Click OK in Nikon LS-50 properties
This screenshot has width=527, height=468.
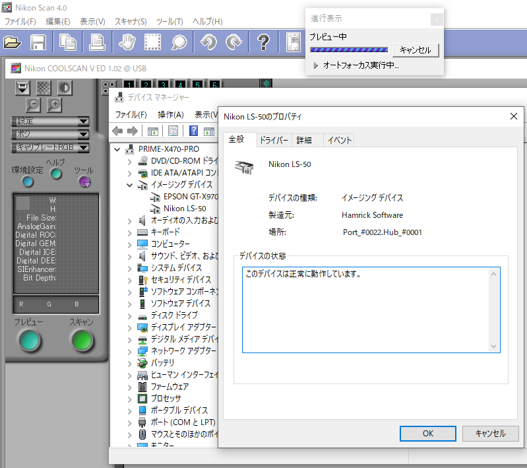coord(428,434)
